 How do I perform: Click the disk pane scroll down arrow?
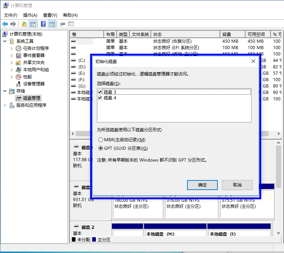point(278,233)
